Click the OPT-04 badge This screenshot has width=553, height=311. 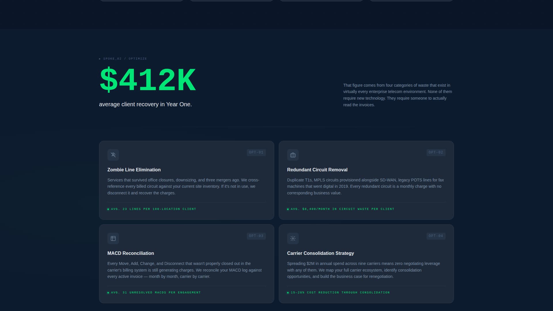pyautogui.click(x=436, y=236)
